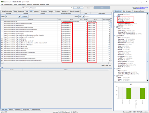Collapse the Images tree node
149x113 pixels.
tap(115, 27)
